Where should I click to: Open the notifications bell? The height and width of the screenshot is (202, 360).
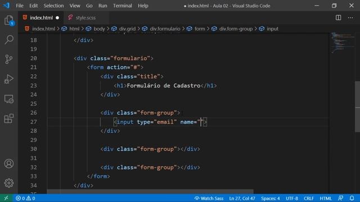pos(352,198)
